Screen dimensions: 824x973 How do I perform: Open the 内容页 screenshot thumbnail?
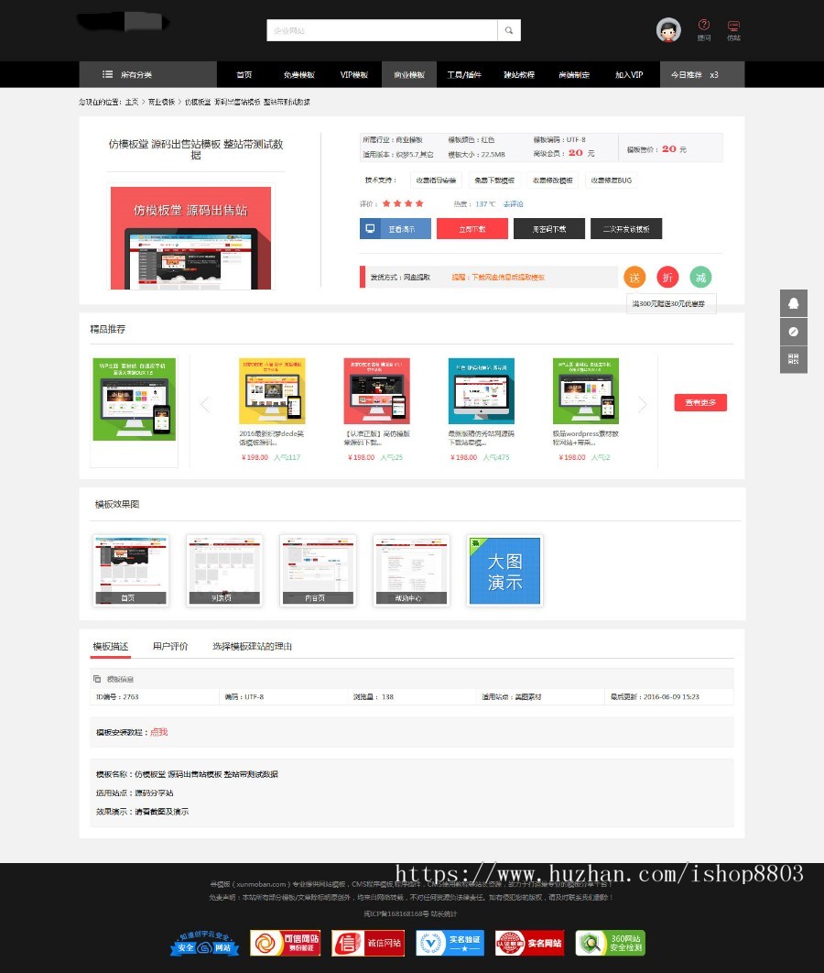pyautogui.click(x=318, y=570)
